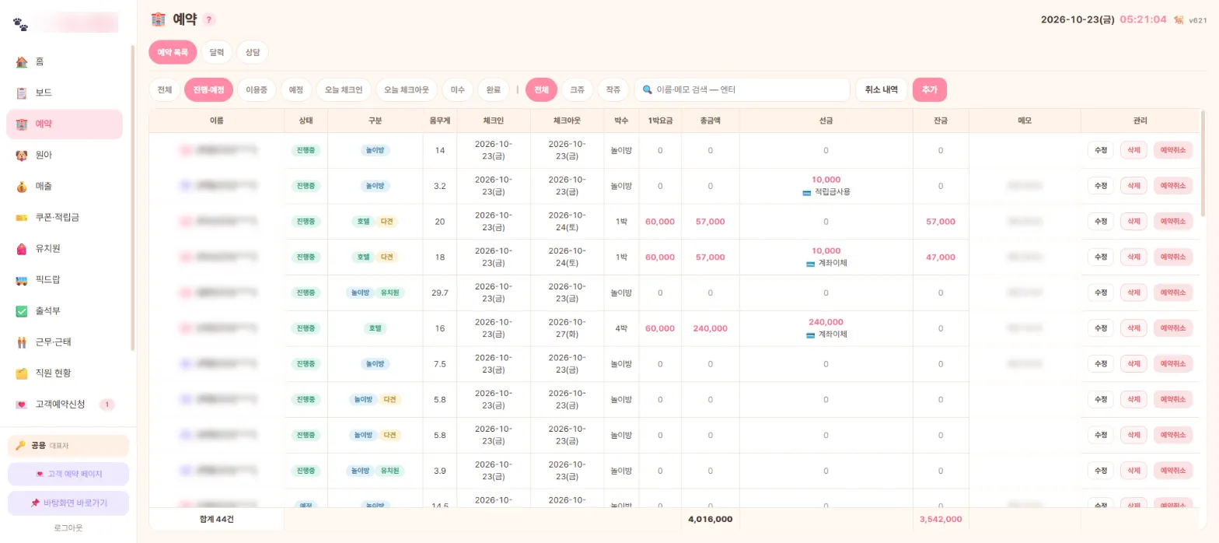
Task: Open 취소 내역
Action: (x=882, y=89)
